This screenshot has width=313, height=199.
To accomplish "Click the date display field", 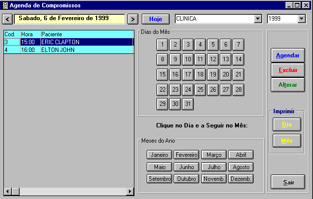I will click(x=70, y=19).
